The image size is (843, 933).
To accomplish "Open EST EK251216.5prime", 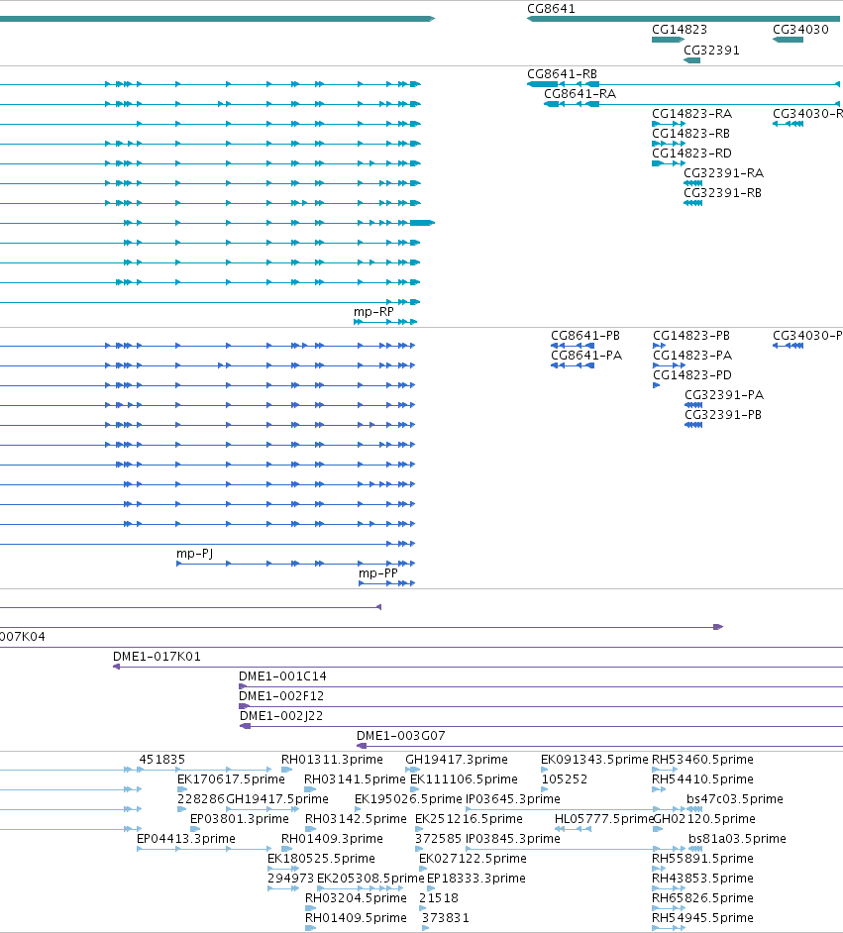I will click(x=419, y=829).
